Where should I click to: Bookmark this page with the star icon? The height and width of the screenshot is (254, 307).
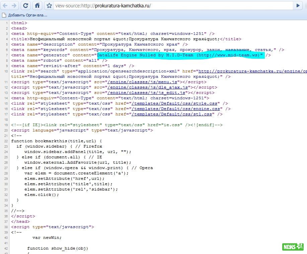49,5
